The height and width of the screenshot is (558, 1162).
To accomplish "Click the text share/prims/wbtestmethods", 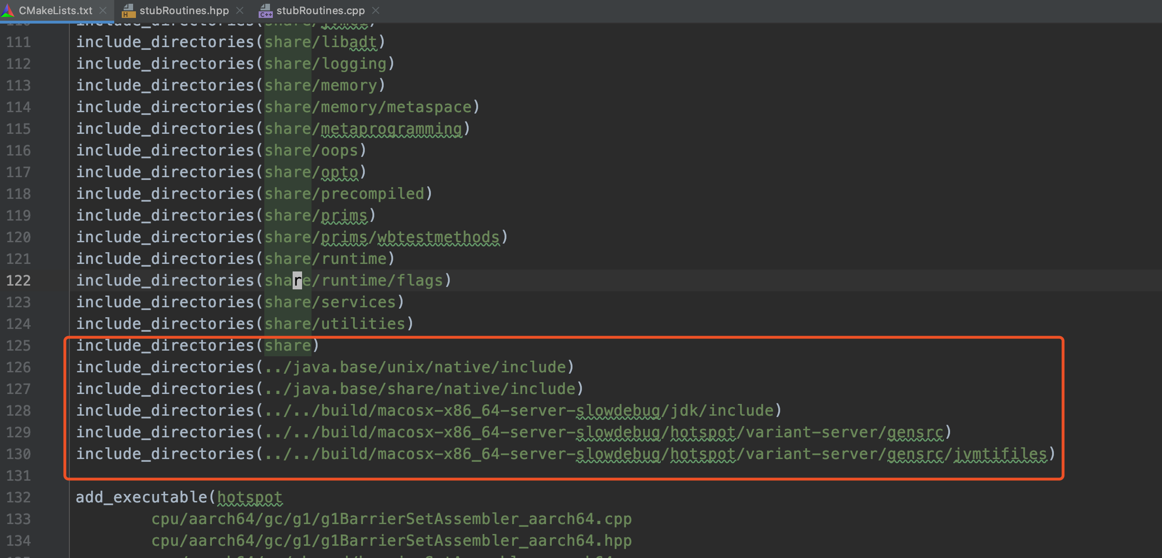I will [382, 237].
